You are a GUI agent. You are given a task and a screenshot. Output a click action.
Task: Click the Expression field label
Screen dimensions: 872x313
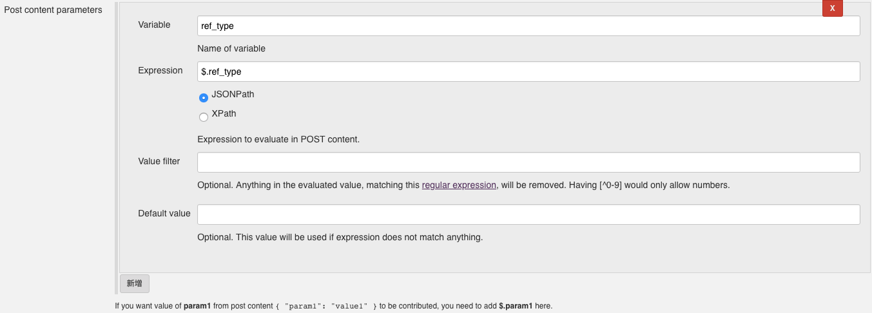[x=160, y=70]
